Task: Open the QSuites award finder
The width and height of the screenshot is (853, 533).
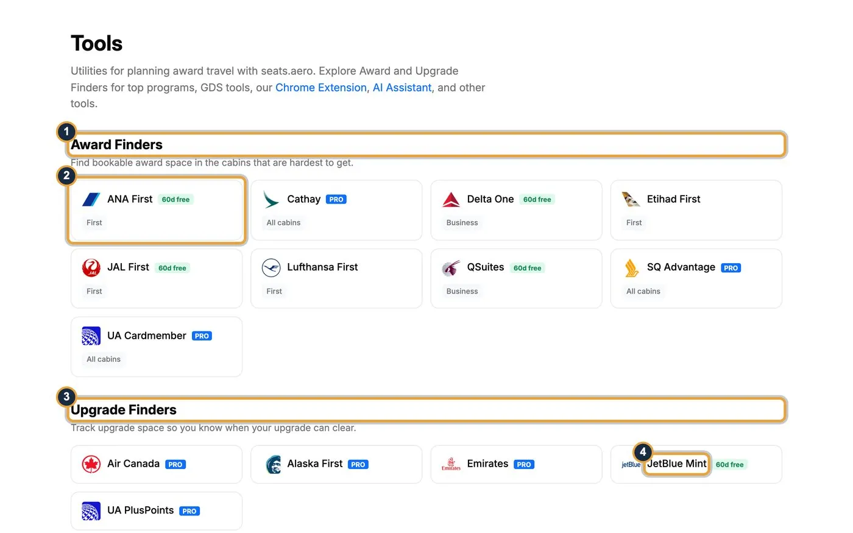Action: coord(516,278)
